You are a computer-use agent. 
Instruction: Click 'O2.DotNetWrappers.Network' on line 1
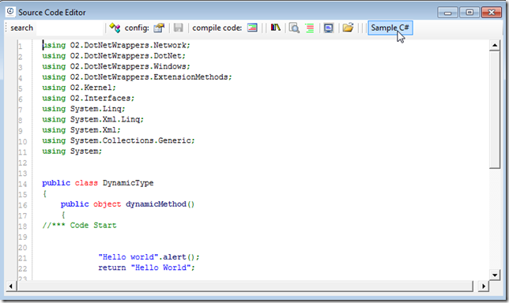128,45
